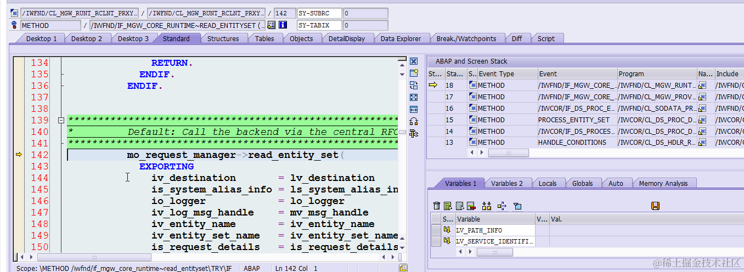The image size is (744, 272).
Task: Switch to the Variables 2 tab
Action: (x=507, y=183)
